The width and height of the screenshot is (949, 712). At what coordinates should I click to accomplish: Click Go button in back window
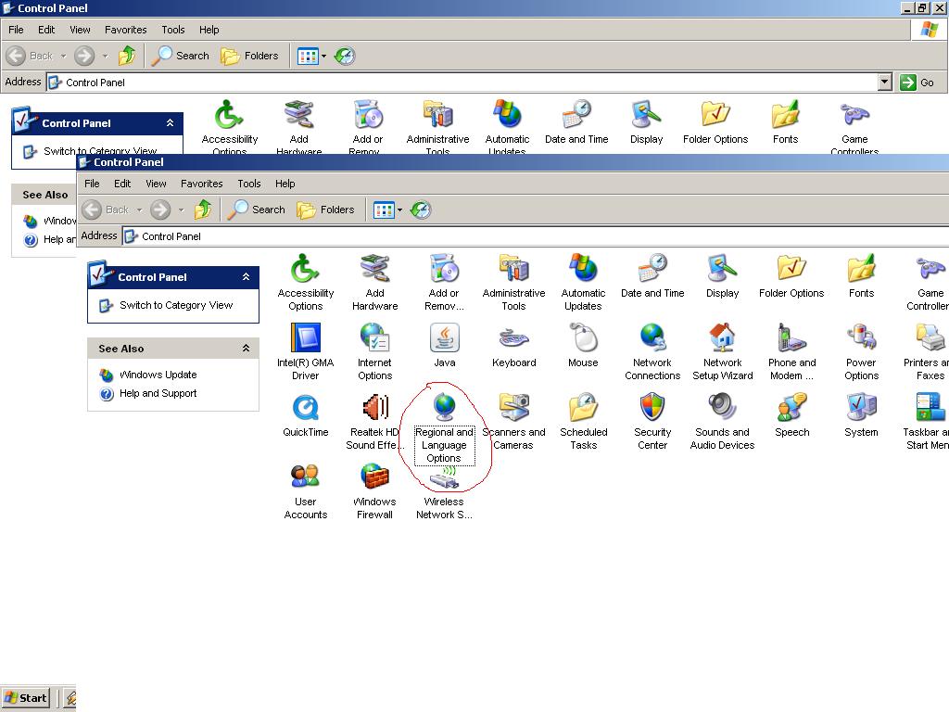[917, 83]
